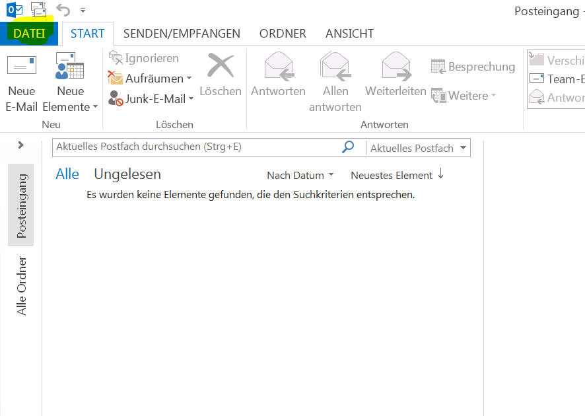Open the Aktuelles Postfach scope dropdown
The image size is (585, 416).
point(463,148)
